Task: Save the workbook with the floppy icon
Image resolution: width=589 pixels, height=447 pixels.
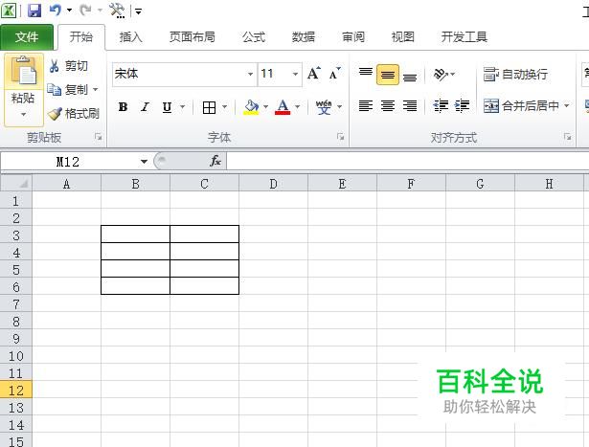Action: coord(34,11)
